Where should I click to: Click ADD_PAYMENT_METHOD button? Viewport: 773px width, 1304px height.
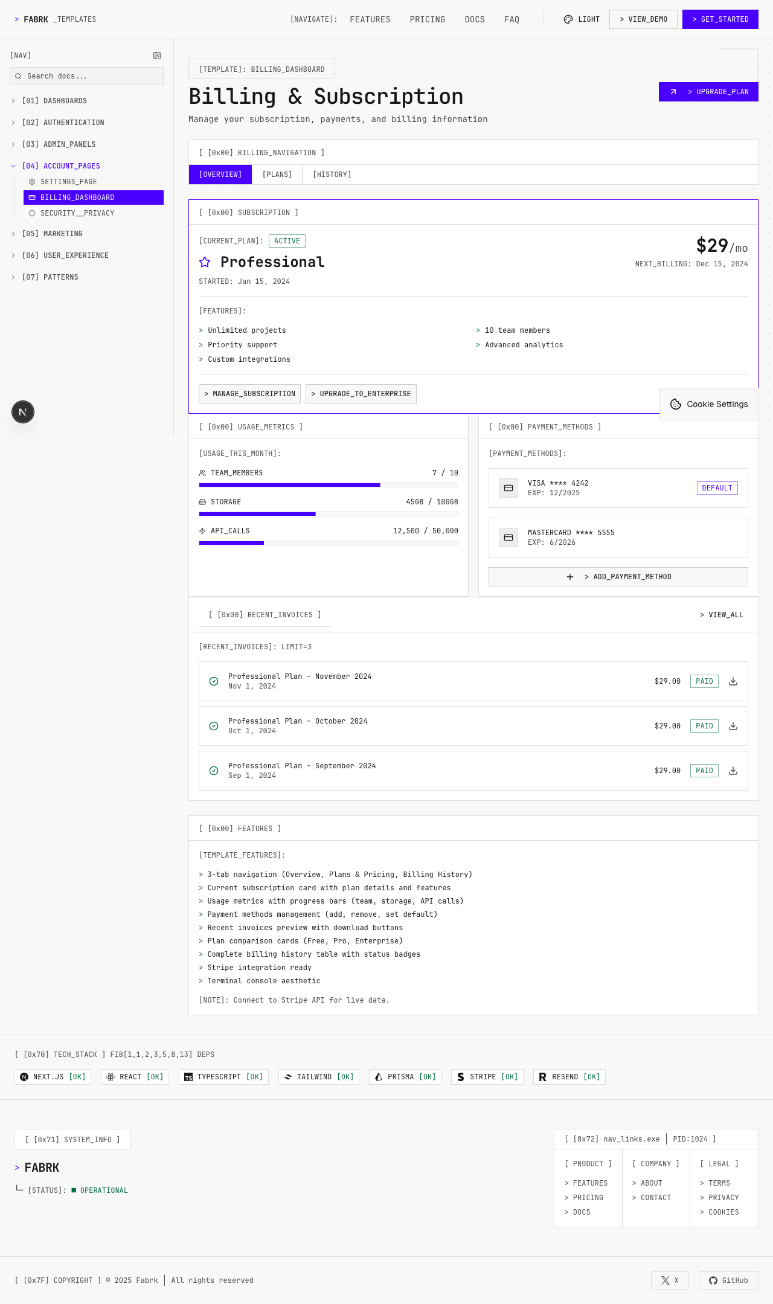618,577
